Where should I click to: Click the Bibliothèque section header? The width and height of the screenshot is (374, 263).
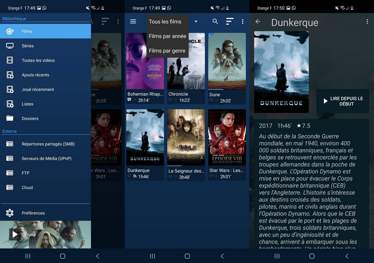[14, 18]
